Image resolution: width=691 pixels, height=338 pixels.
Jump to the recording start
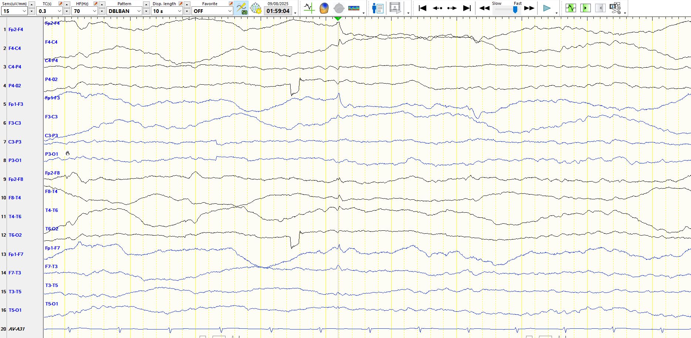coord(422,8)
